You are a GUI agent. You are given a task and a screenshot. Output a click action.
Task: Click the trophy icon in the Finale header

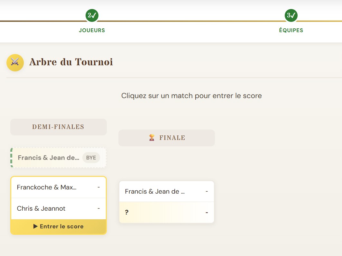click(x=152, y=138)
